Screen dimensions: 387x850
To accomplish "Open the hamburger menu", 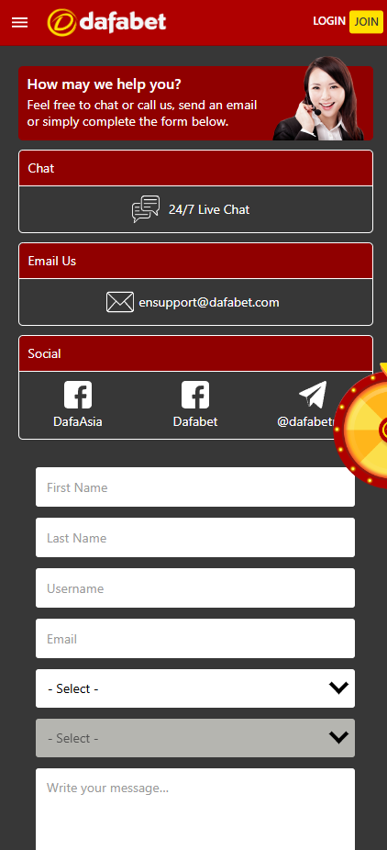I will [x=19, y=22].
